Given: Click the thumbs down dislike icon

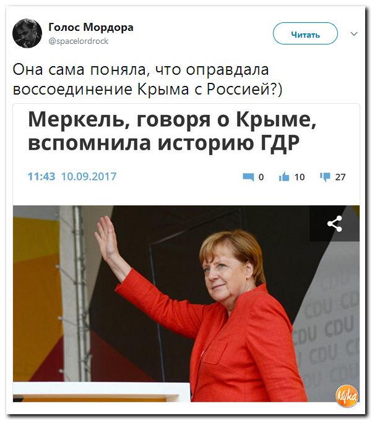Looking at the screenshot, I should tap(325, 177).
